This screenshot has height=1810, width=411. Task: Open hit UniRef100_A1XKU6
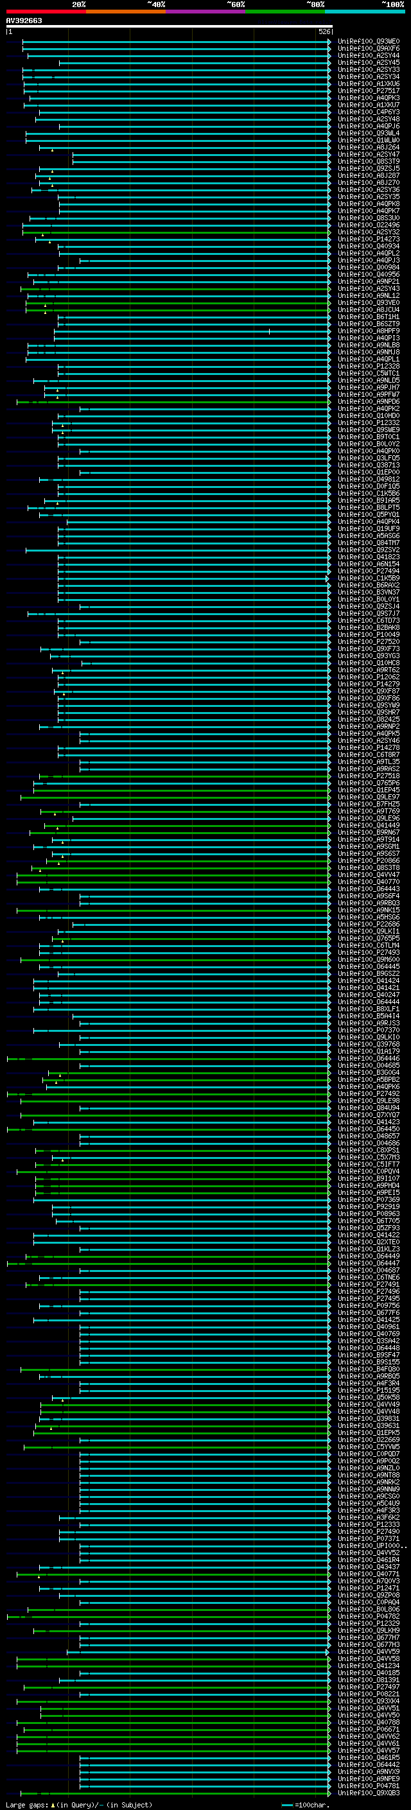click(369, 83)
